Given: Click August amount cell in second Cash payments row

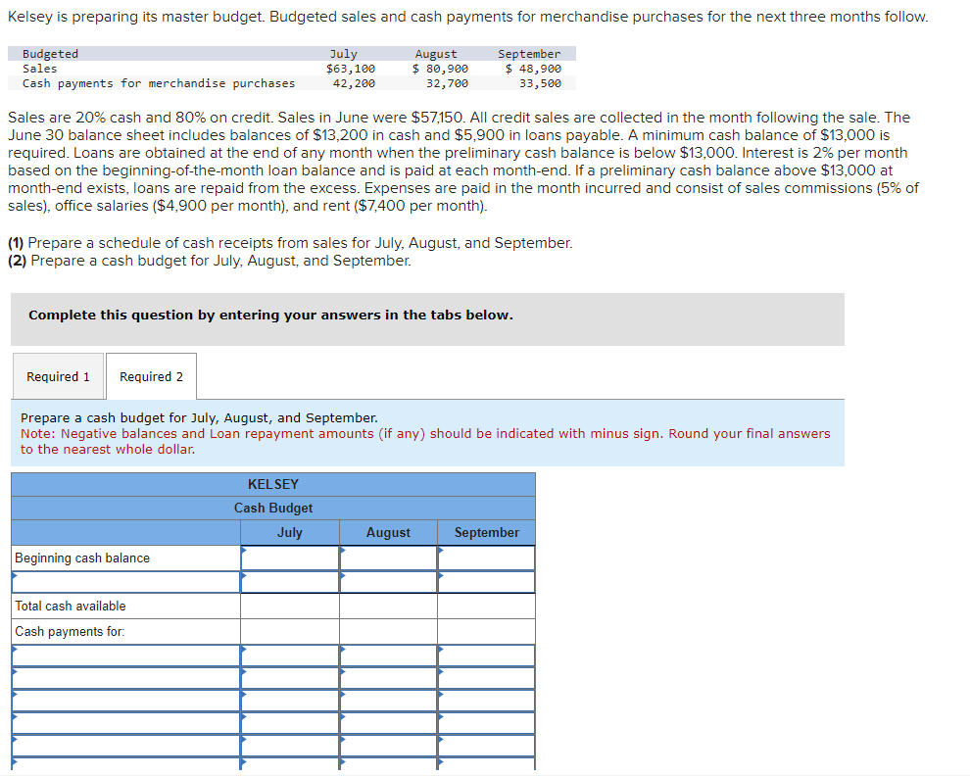Looking at the screenshot, I should 388,678.
